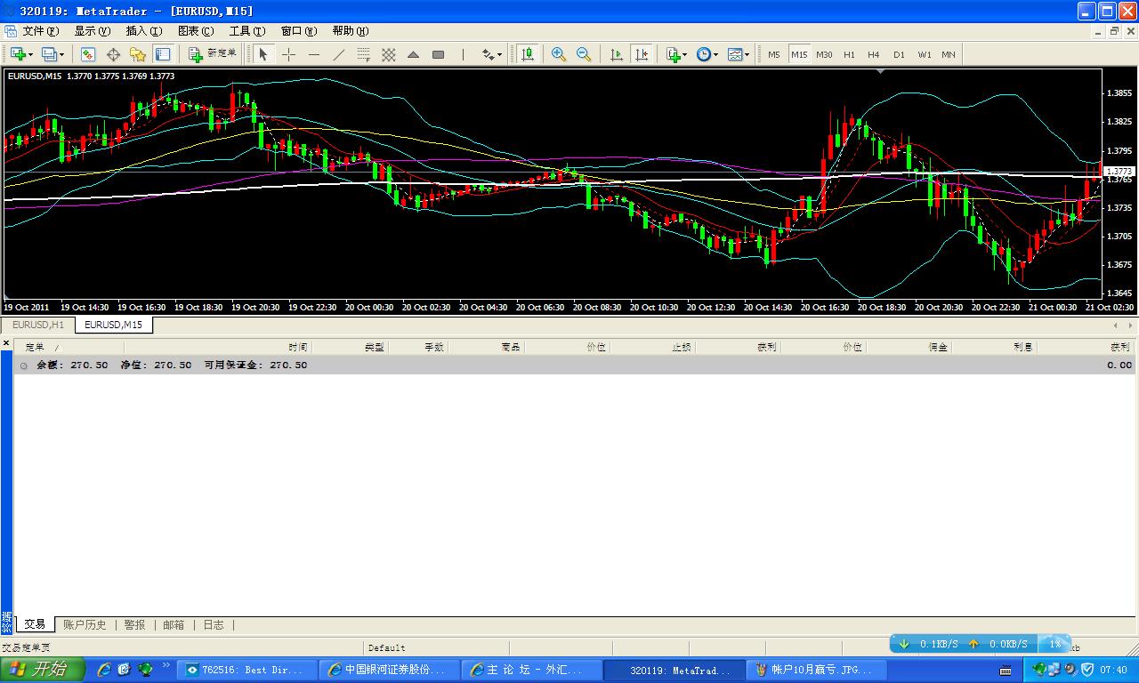
Task: Click the 新定单 new order button
Action: tap(213, 54)
